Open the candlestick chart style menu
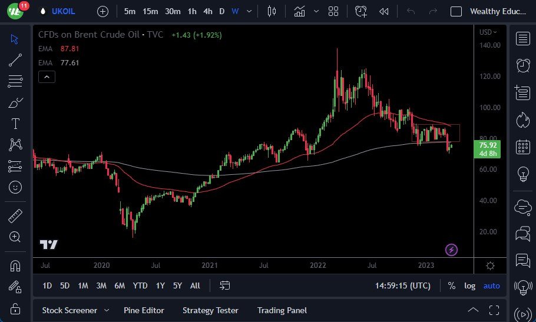Screen dimensions: 536x322 (x=272, y=11)
